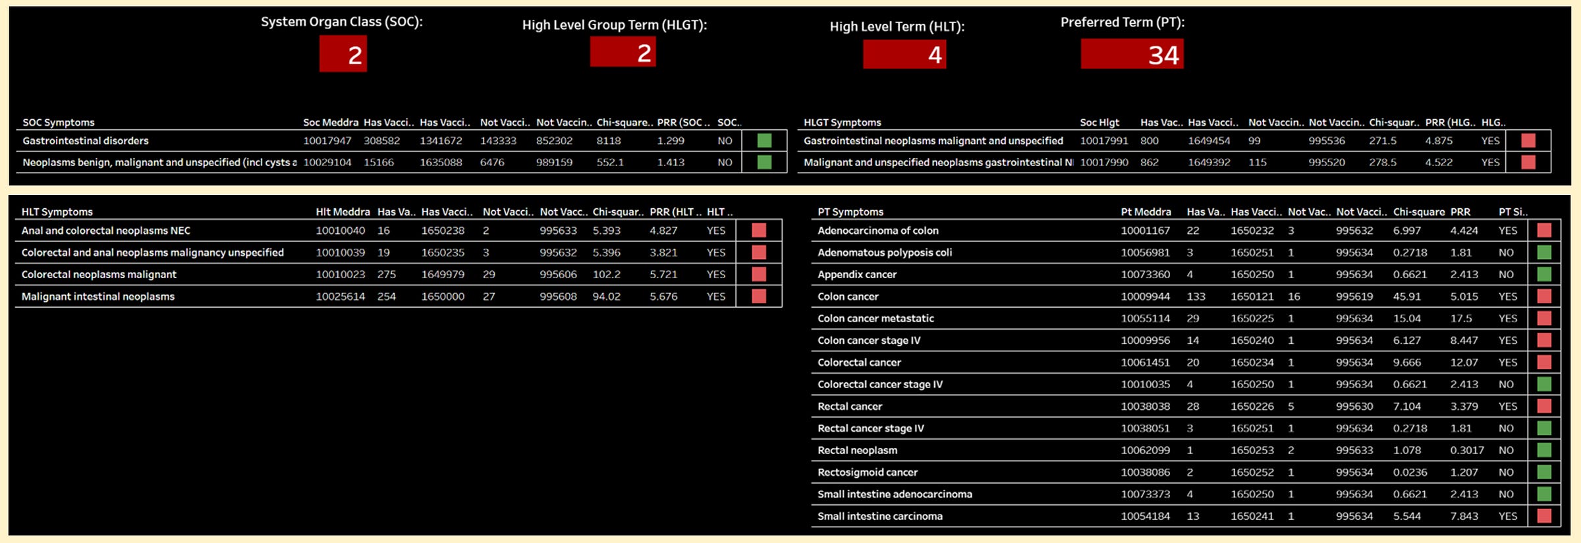This screenshot has width=1581, height=543.
Task: Click PRR value 17.5 for Colon cancer metastatic
Action: tap(1461, 318)
